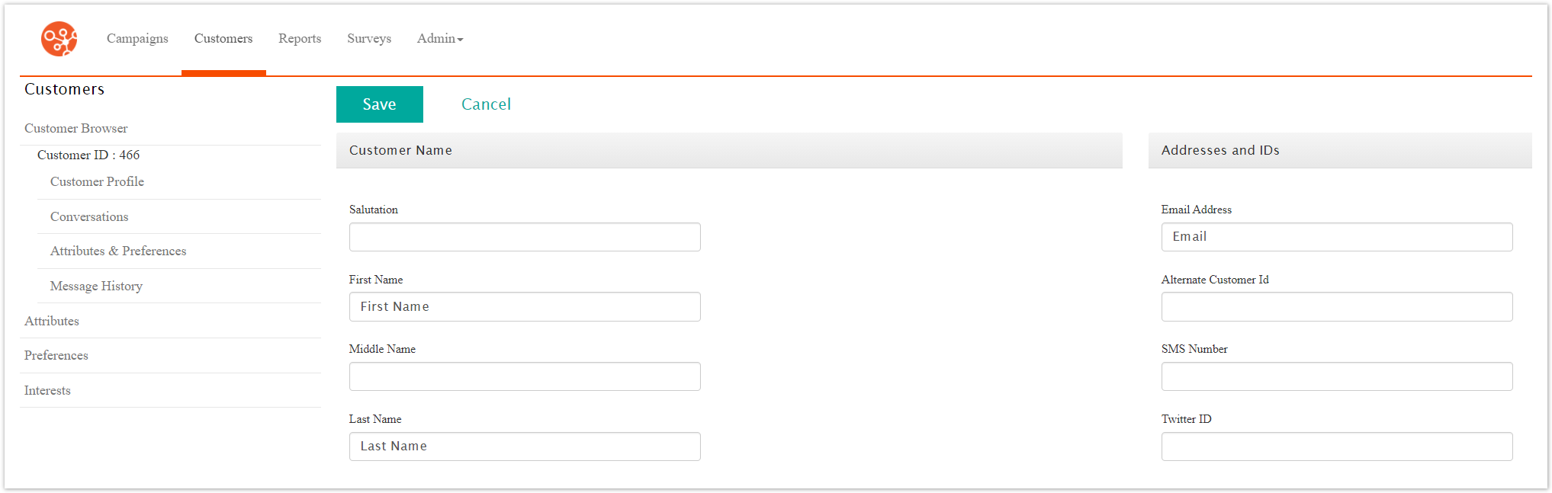Open the Customer Profile page

pyautogui.click(x=97, y=181)
